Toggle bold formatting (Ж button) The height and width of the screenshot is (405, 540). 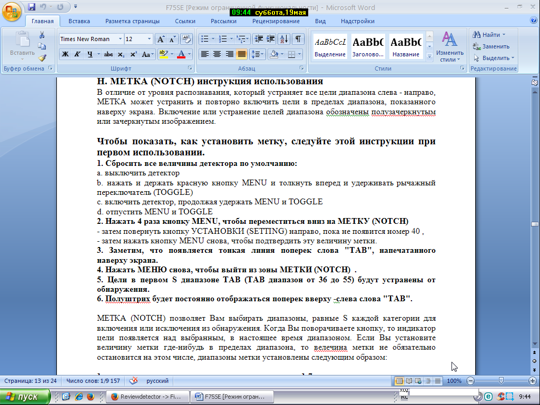65,54
